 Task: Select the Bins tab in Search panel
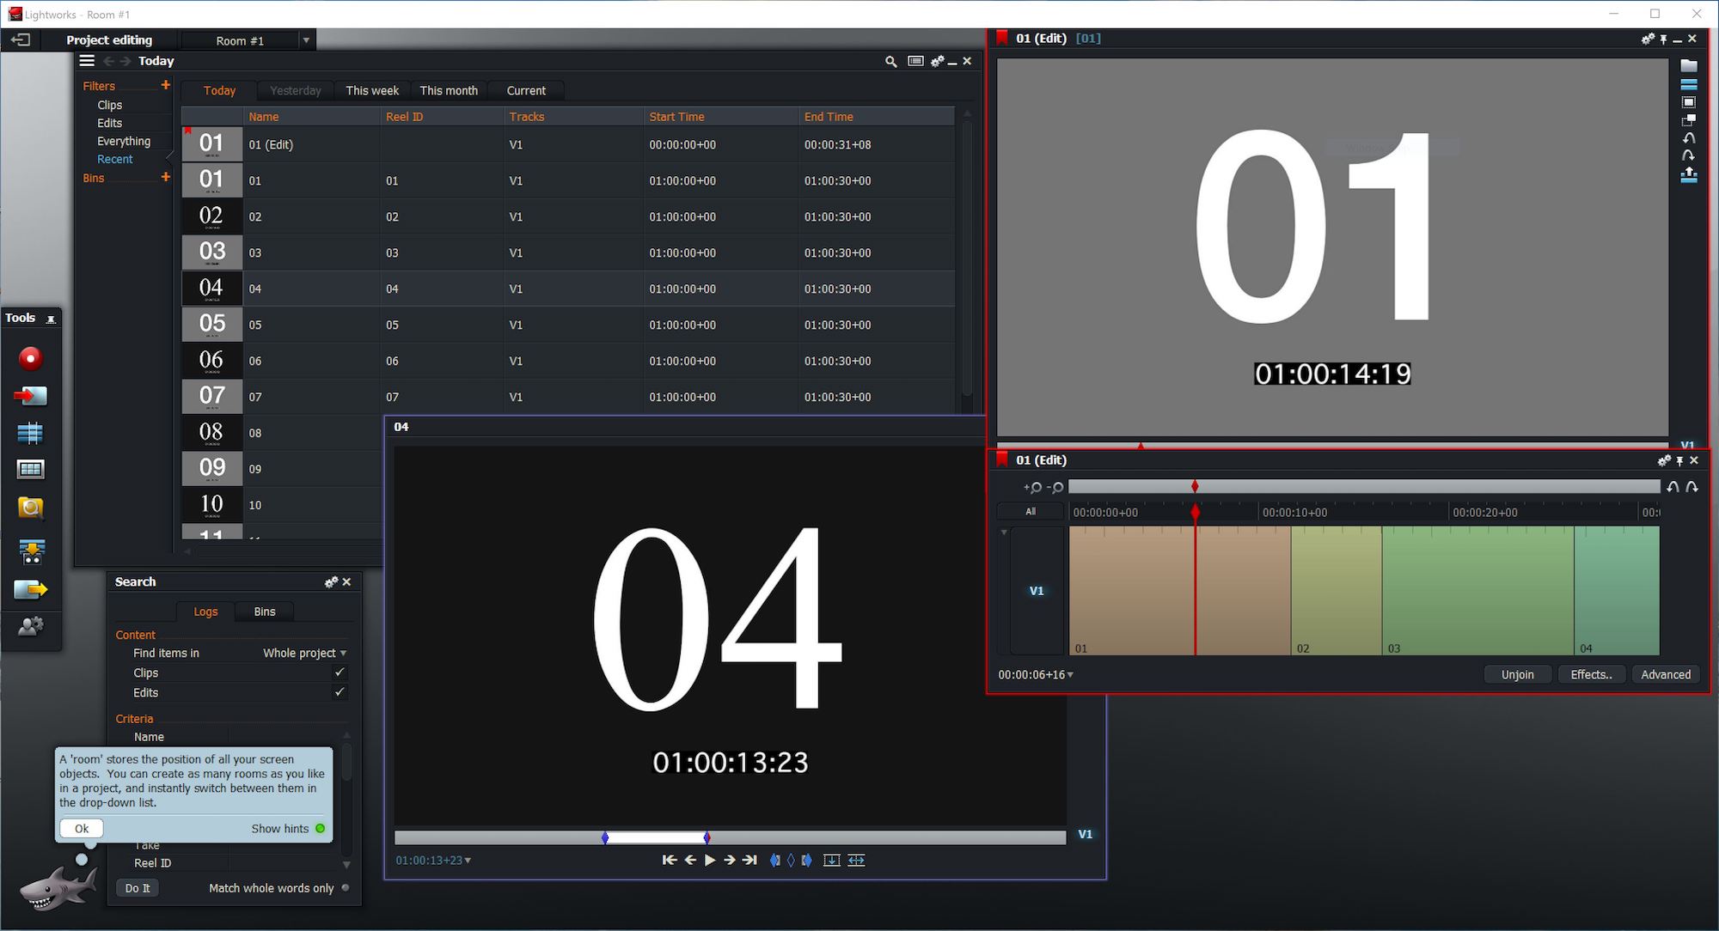pyautogui.click(x=265, y=612)
